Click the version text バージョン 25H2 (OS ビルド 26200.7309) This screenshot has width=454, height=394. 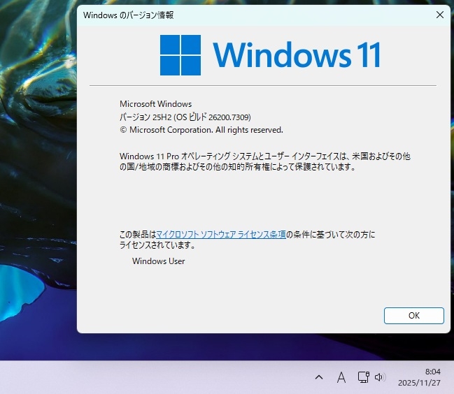tap(185, 117)
